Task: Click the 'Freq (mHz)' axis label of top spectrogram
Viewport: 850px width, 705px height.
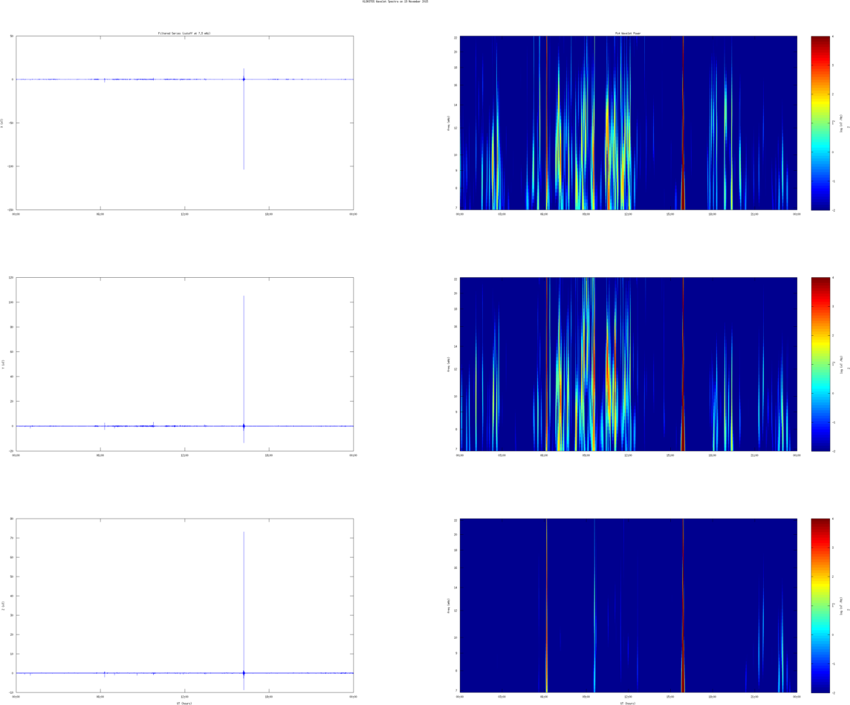Action: pyautogui.click(x=448, y=123)
